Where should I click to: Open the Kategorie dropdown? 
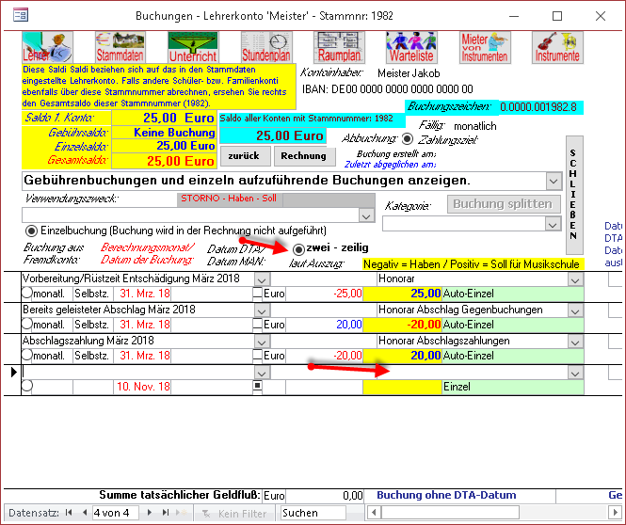553,224
